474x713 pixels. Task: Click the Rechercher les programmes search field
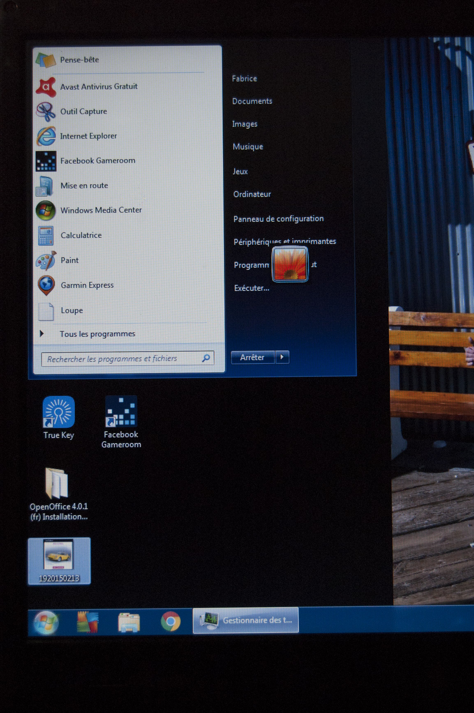pyautogui.click(x=123, y=359)
